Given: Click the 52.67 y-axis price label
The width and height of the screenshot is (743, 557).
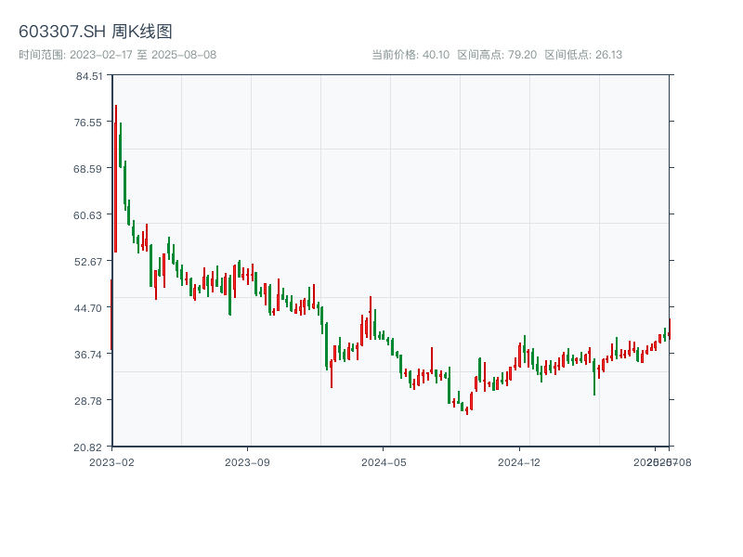Looking at the screenshot, I should click(90, 262).
